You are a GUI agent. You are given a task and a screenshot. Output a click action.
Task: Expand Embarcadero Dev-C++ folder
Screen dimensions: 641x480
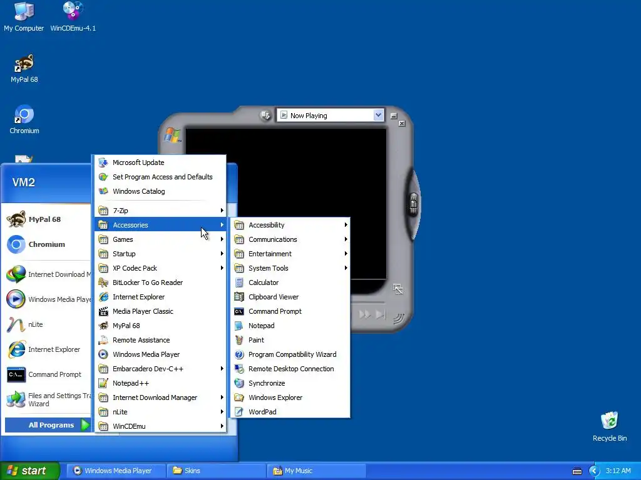[x=161, y=369]
